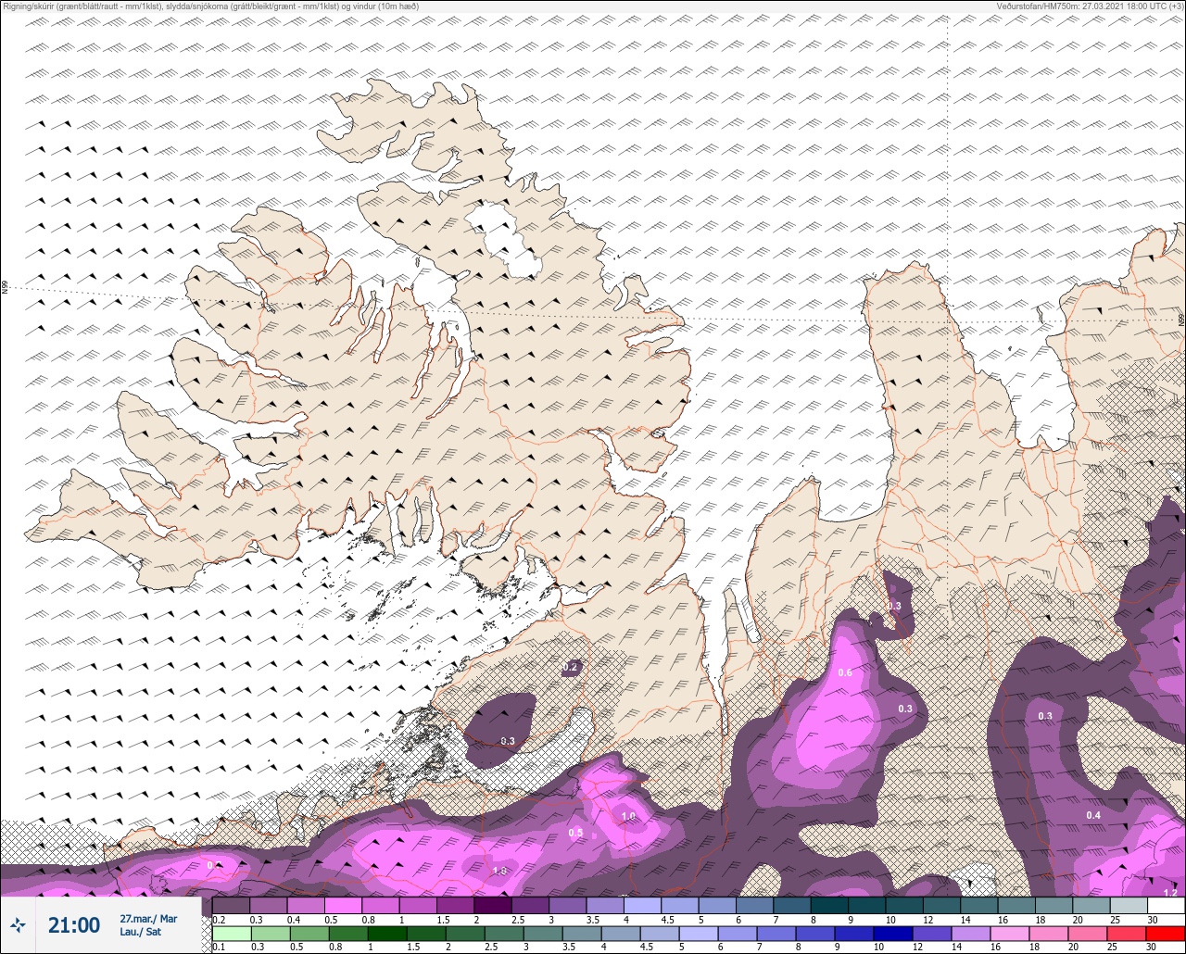
Task: Click the 0.4 value label on the map
Action: pyautogui.click(x=1093, y=815)
